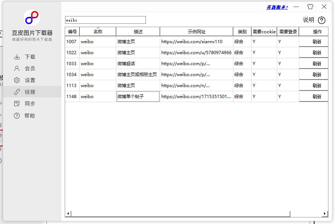The height and width of the screenshot is (224, 335).
Task: Click the 描述 column header
Action: click(138, 31)
